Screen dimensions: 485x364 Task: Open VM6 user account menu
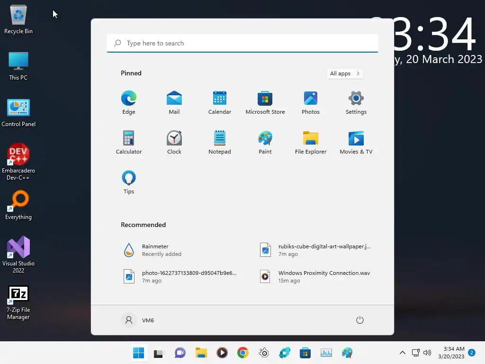(x=138, y=320)
